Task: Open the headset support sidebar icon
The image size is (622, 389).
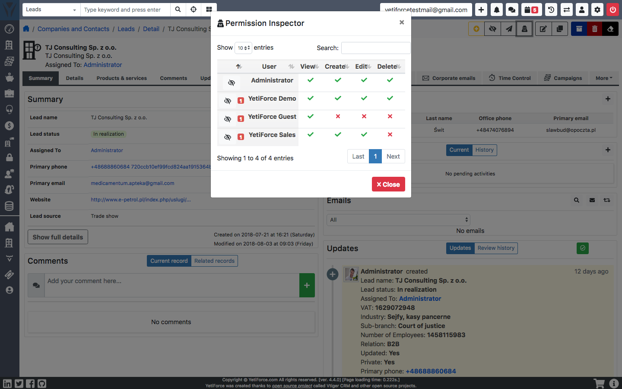Action: coord(10,109)
